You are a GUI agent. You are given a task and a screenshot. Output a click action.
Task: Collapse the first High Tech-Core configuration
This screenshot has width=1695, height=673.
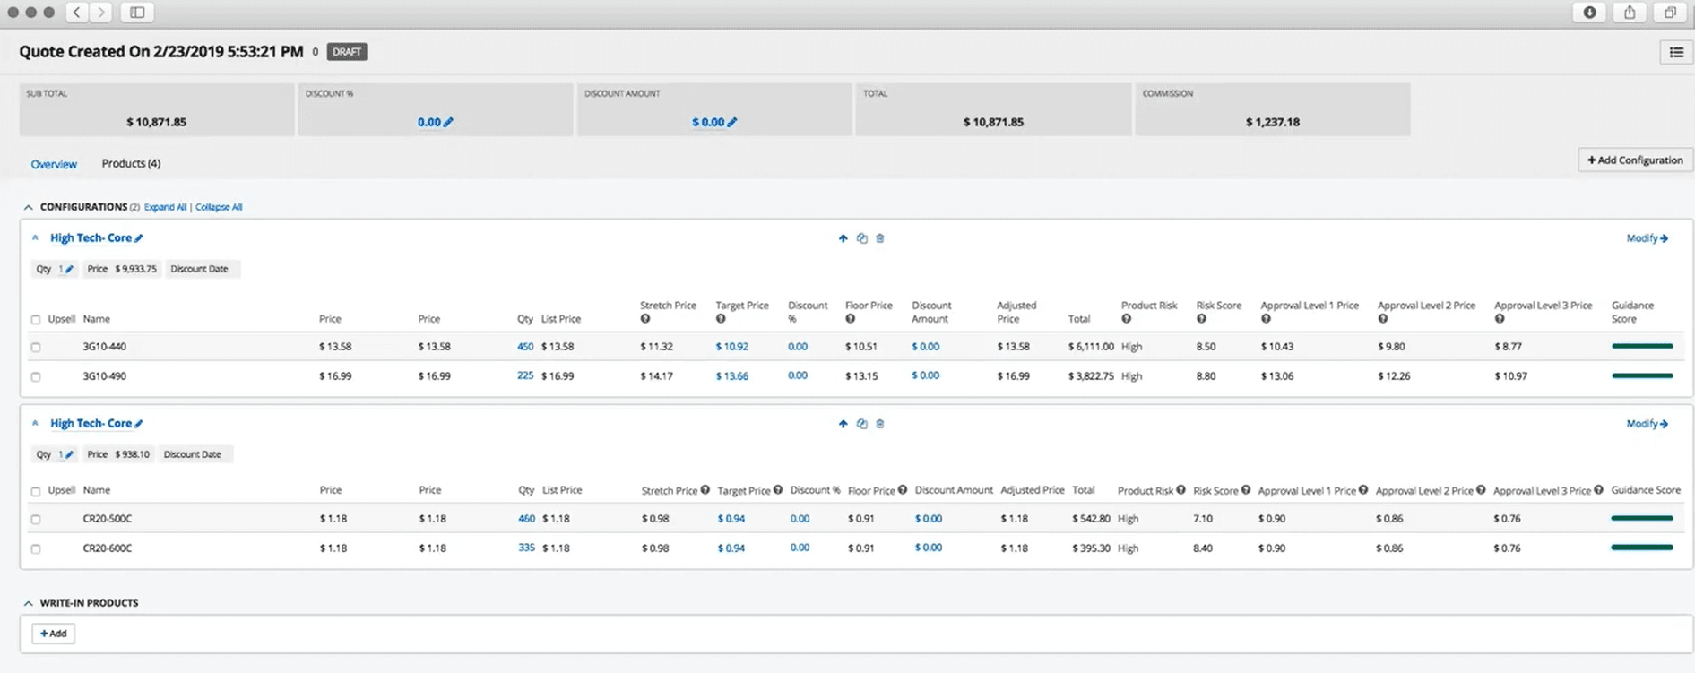35,238
